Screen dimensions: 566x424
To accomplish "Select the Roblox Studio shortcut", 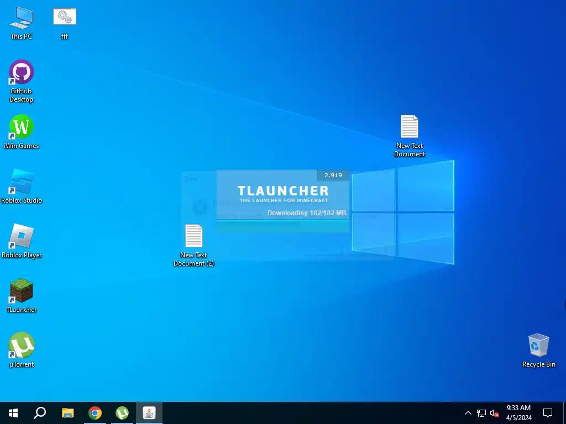I will pos(22,187).
